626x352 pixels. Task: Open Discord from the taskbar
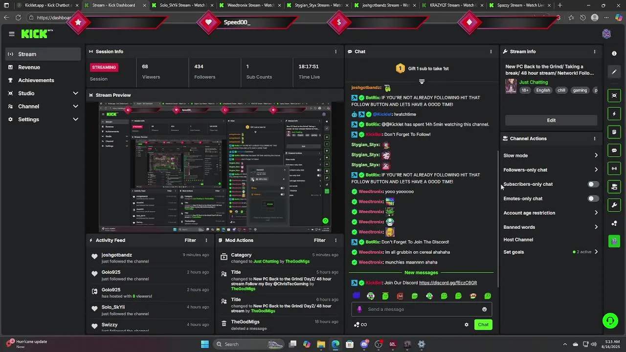click(x=364, y=344)
